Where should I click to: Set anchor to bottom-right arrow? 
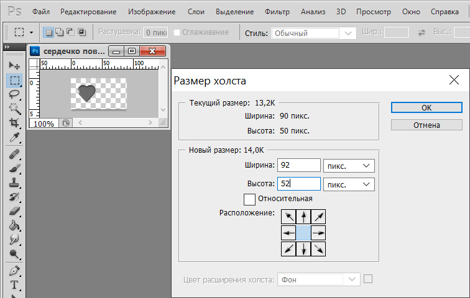[318, 249]
